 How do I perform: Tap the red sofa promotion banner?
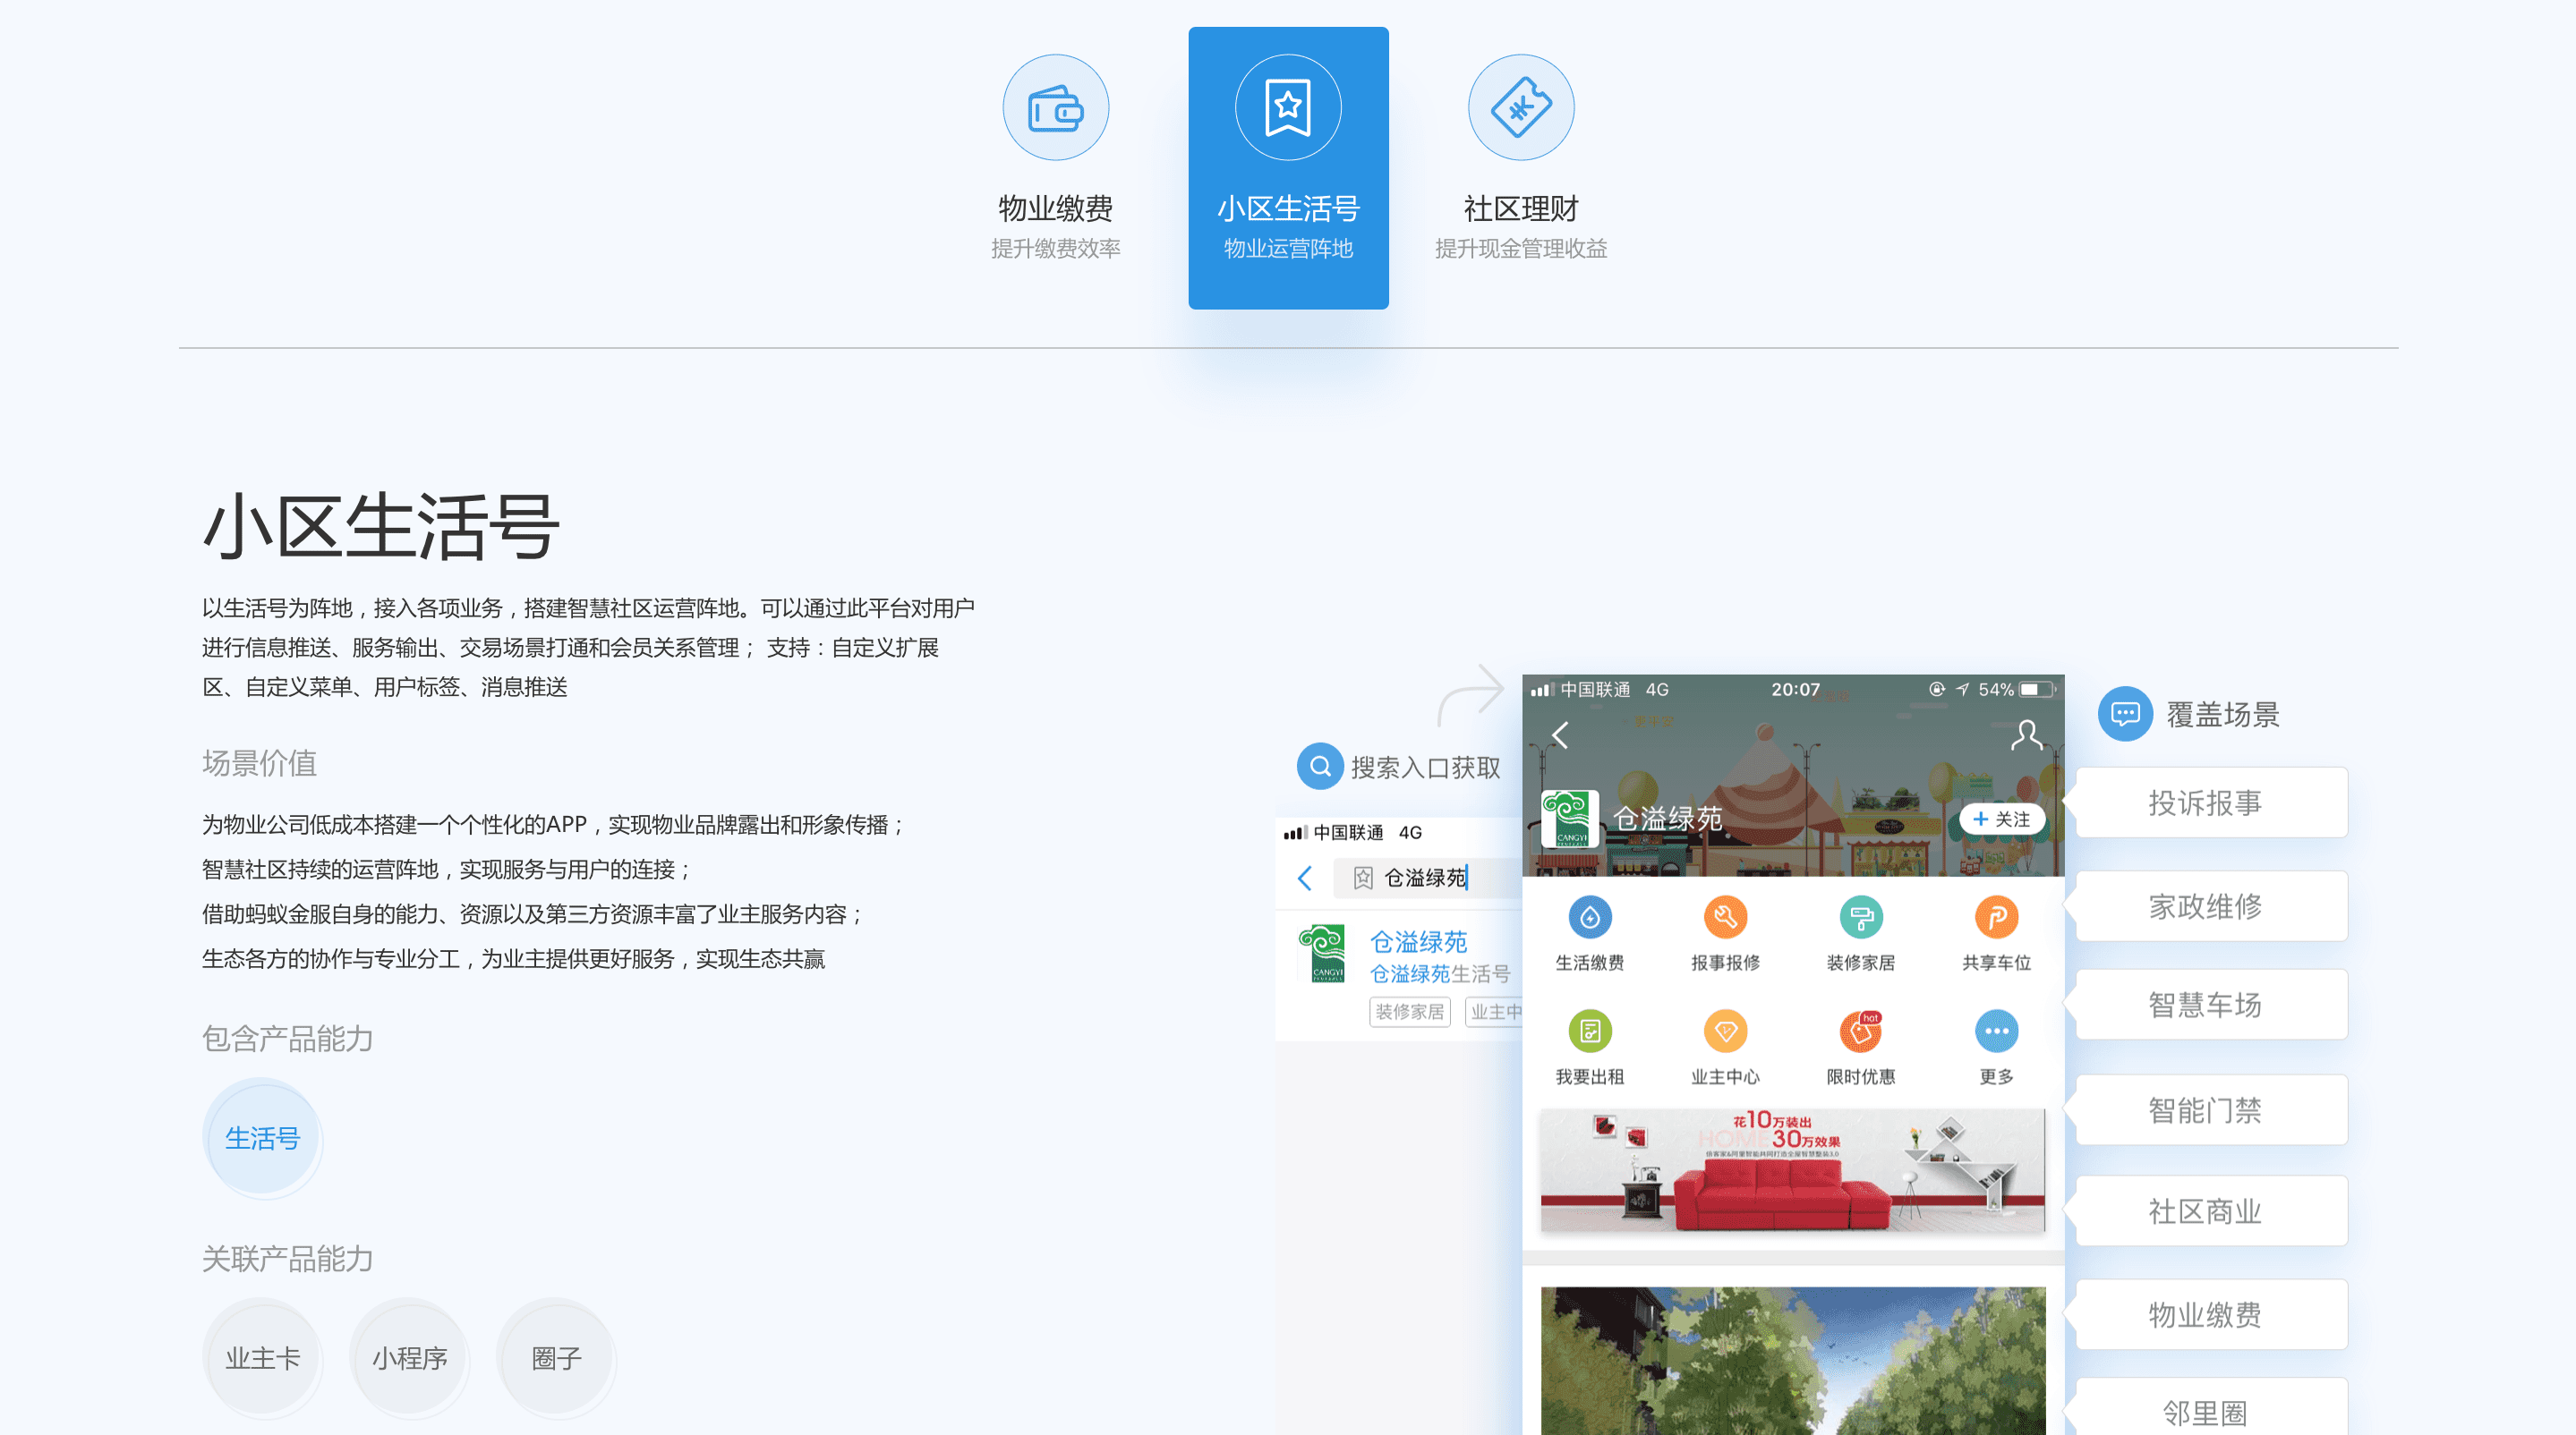tap(1792, 1169)
